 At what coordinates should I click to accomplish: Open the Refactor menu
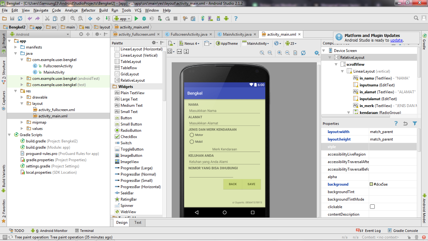point(88,10)
